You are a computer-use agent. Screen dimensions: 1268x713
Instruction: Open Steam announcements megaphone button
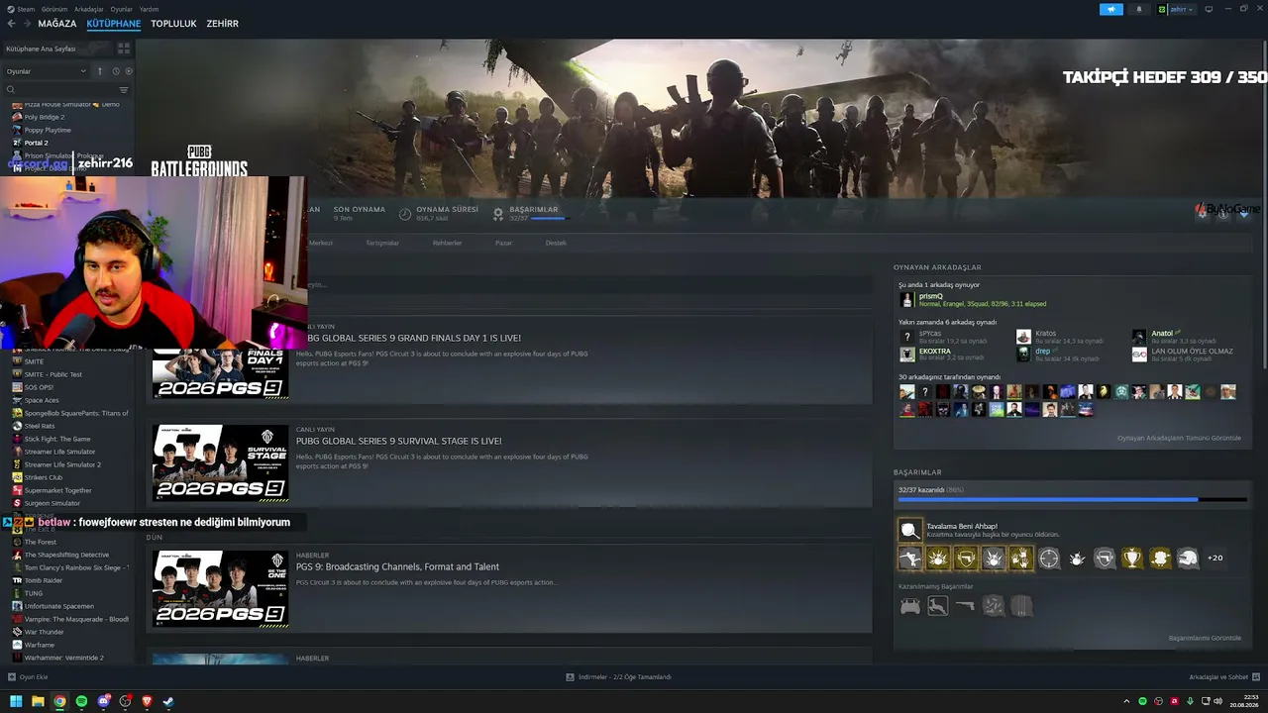(1110, 9)
